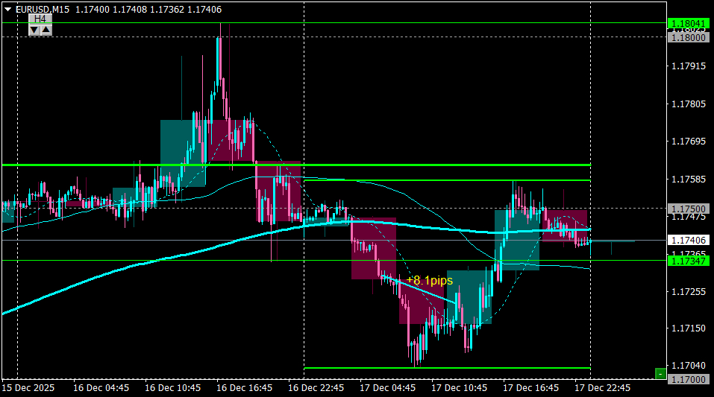Click the 17 Dec 22:45 time label
Image resolution: width=714 pixels, height=397 pixels.
(602, 388)
